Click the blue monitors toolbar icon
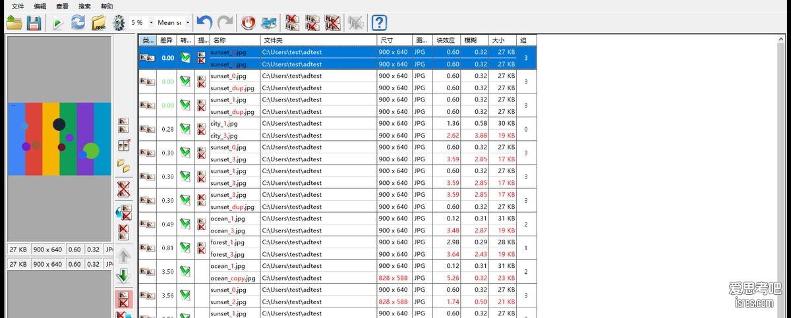 [x=268, y=23]
